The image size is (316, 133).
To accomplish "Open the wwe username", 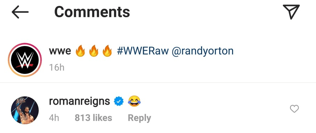I will [x=60, y=52].
